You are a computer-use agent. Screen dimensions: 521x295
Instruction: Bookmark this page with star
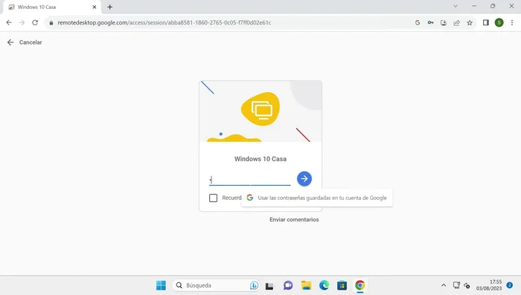click(470, 22)
